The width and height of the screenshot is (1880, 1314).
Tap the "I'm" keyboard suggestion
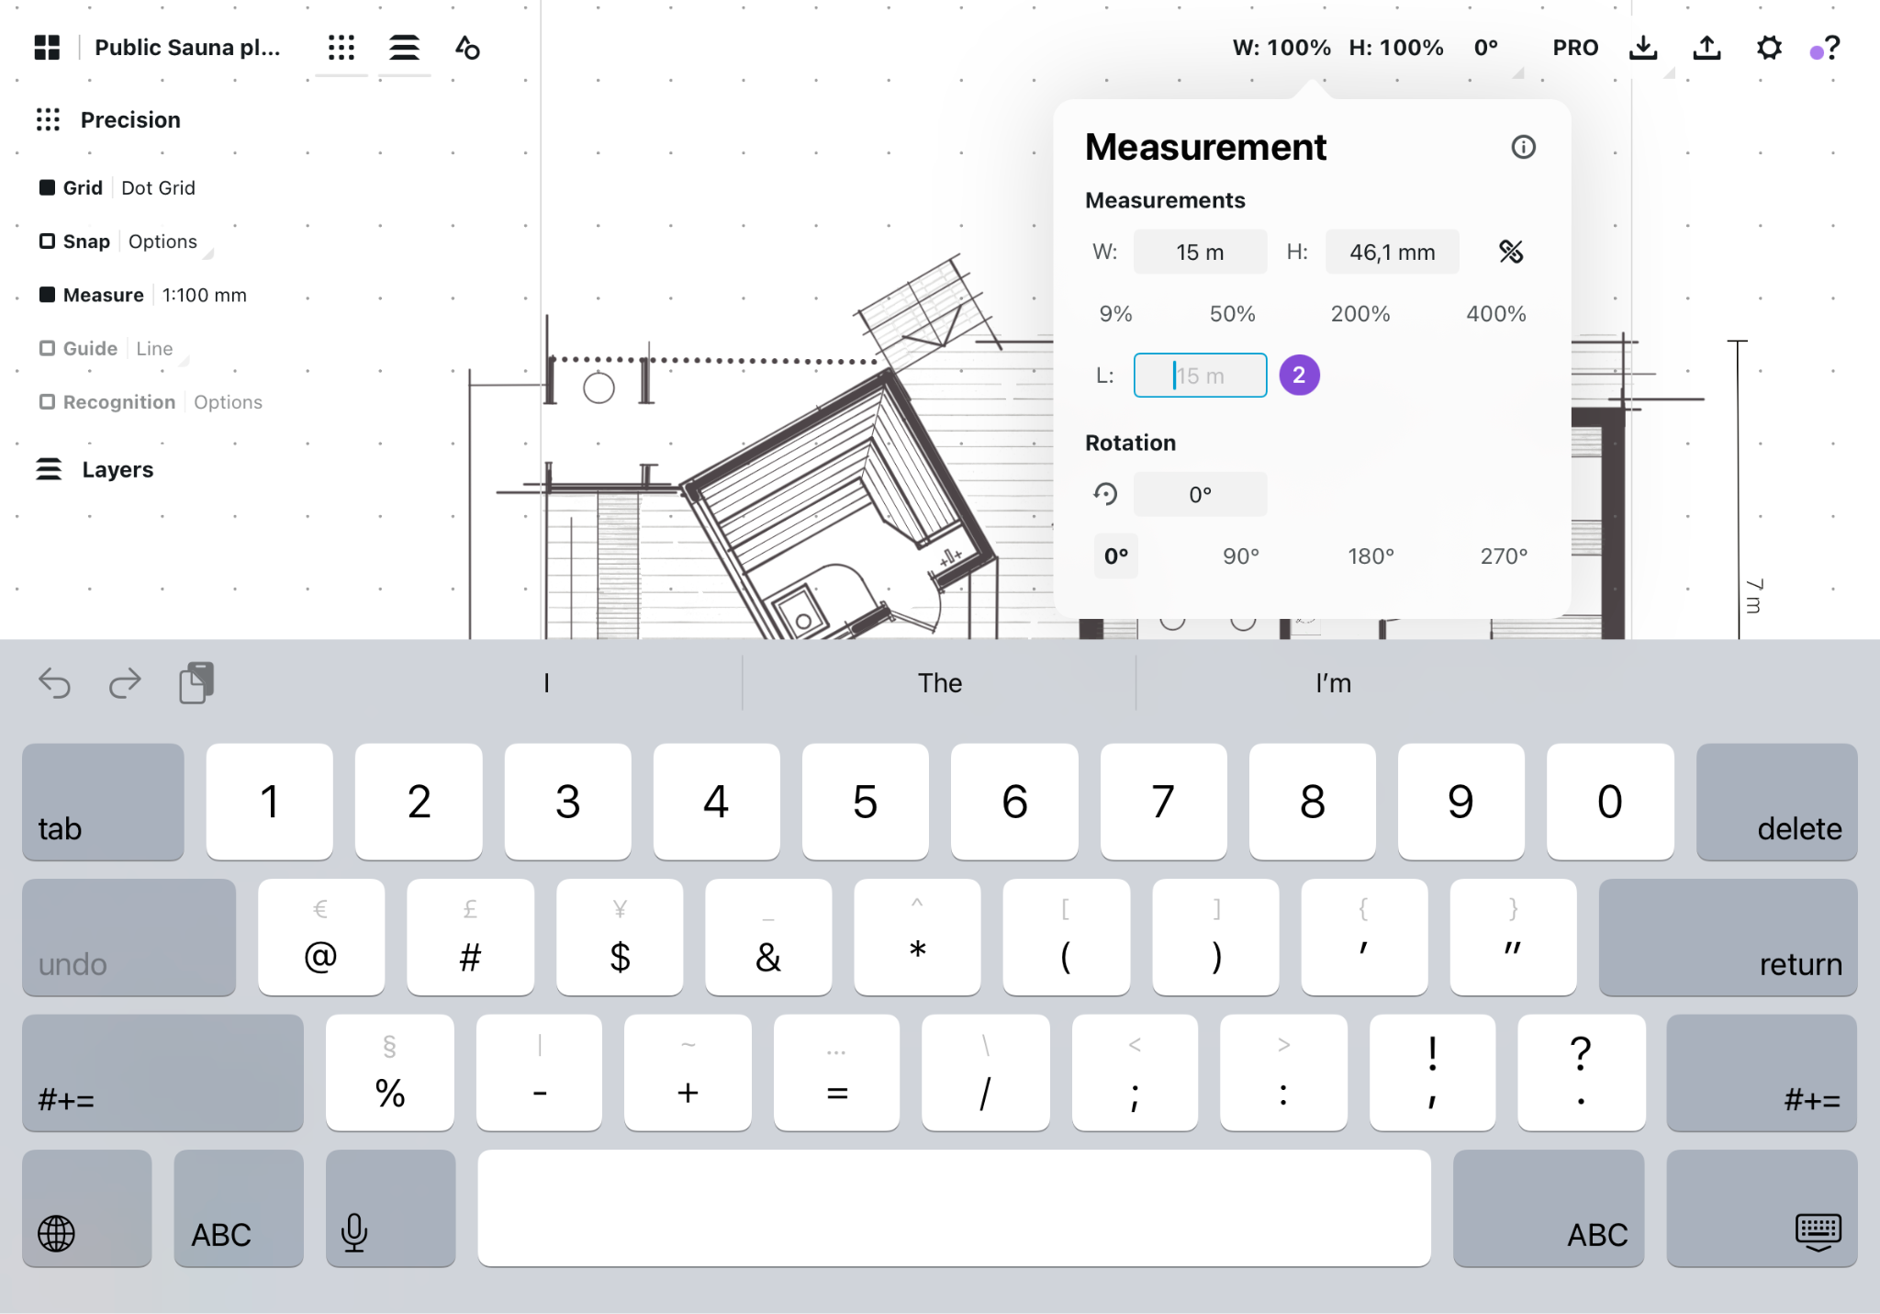(x=1333, y=683)
